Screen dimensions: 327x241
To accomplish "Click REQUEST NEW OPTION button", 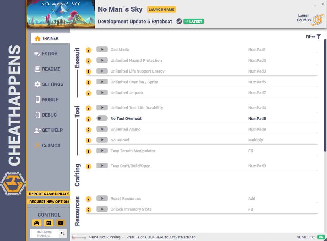I will tap(49, 202).
